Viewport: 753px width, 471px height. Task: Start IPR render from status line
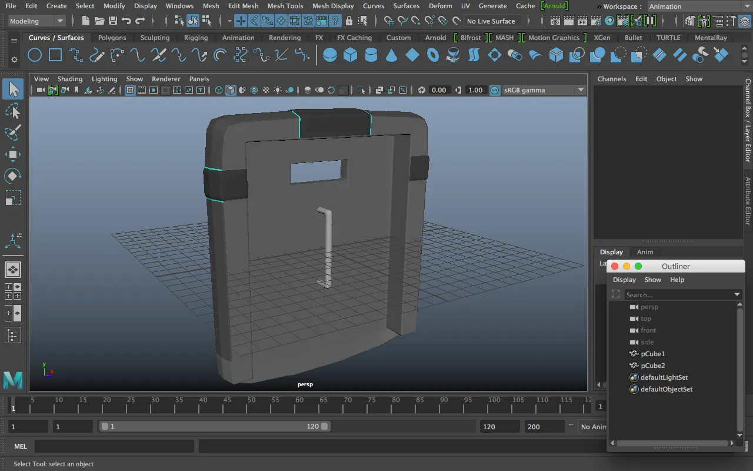(582, 21)
